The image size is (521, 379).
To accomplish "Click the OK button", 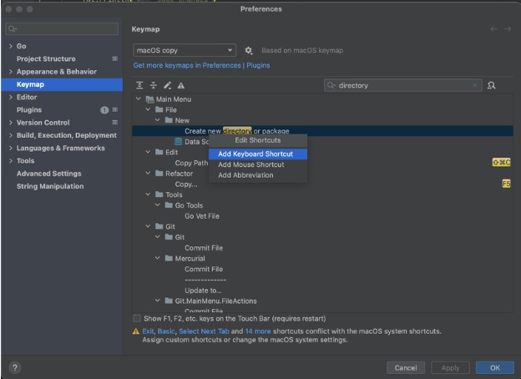I will coord(494,367).
